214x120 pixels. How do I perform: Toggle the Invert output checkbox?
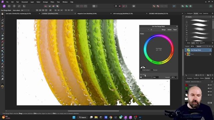(x=141, y=70)
